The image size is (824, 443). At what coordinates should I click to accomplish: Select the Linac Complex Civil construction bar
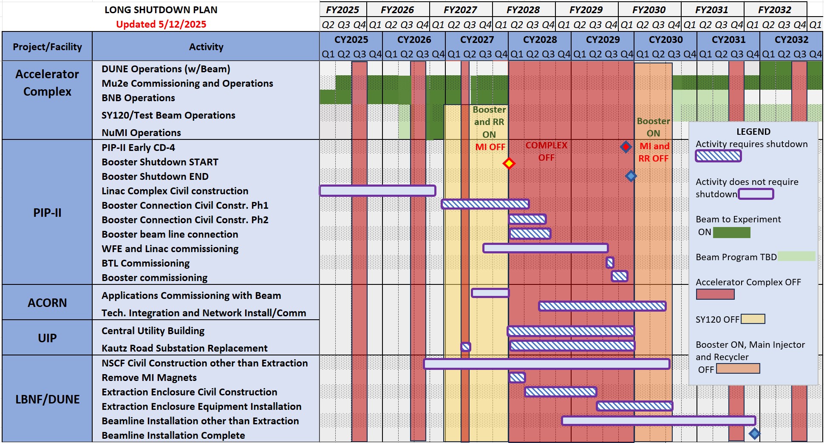(x=377, y=190)
